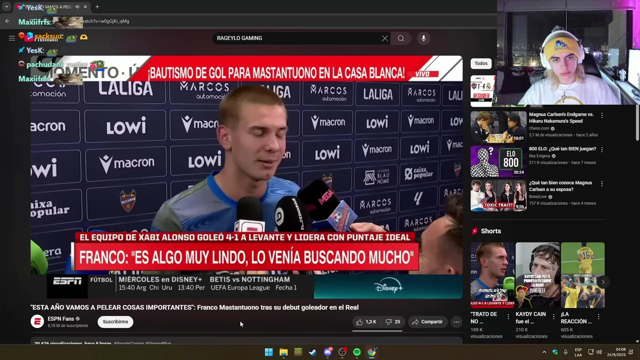This screenshot has width=640, height=360.
Task: Open the video's more actions ellipsis menu
Action: tap(456, 322)
